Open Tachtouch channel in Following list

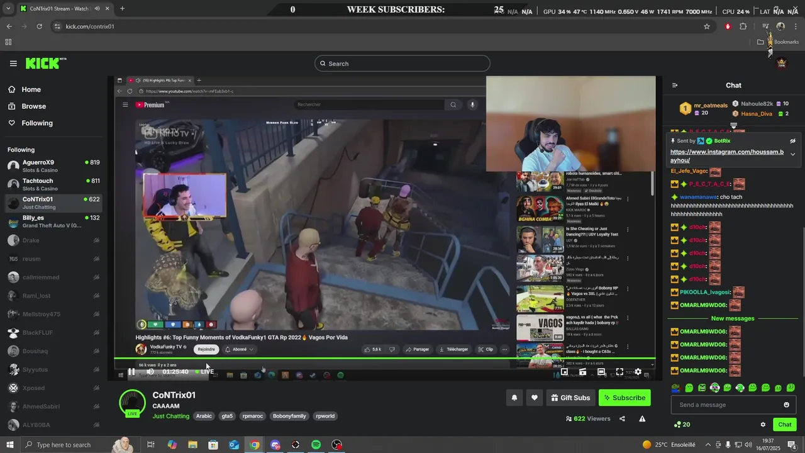[x=53, y=184]
